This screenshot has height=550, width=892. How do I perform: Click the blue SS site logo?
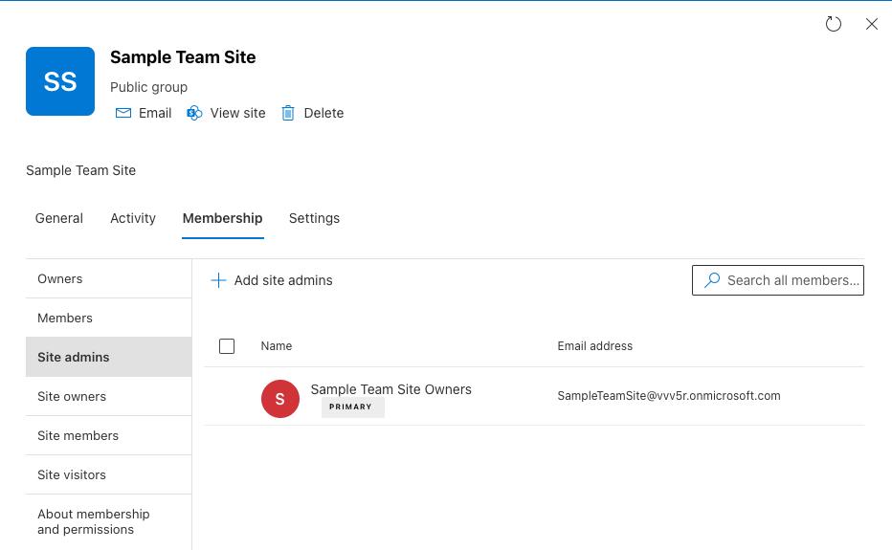point(60,81)
